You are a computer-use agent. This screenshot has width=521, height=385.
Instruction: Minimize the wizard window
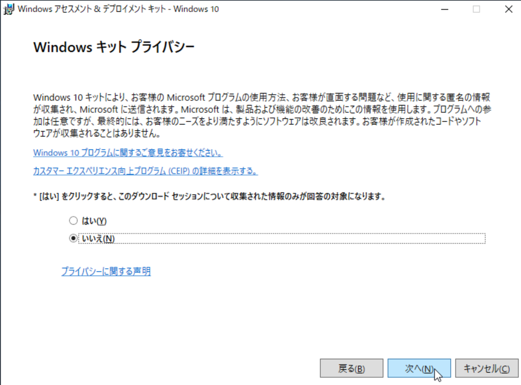[444, 9]
